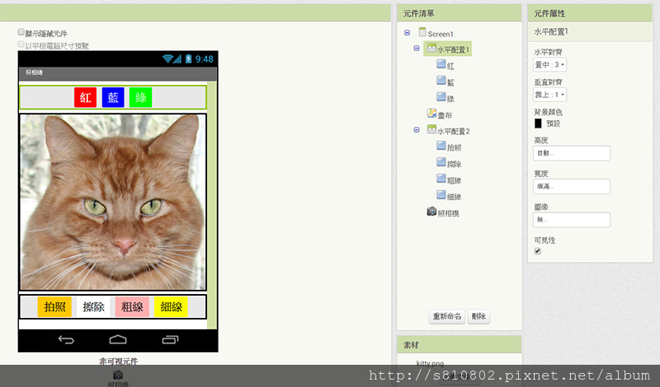The image size is (660, 387).
Task: Open the 垂直對齊 dropdown (靠上 : 1)
Action: [549, 95]
